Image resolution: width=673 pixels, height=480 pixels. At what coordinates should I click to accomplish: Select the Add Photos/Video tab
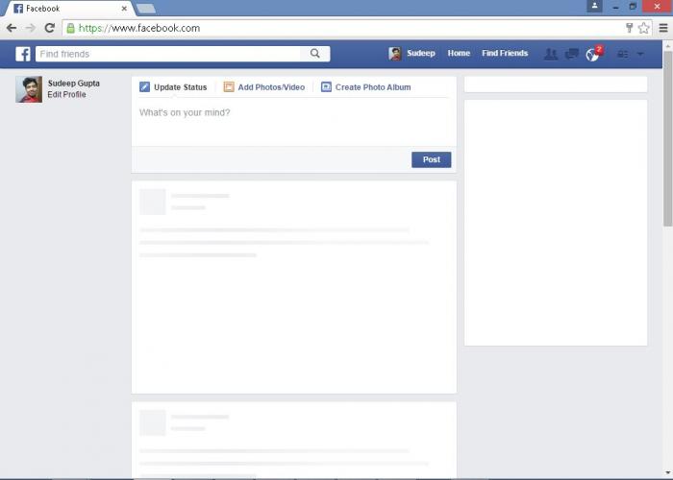click(264, 87)
